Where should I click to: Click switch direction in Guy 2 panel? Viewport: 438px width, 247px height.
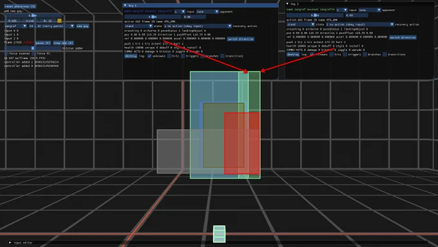[403, 37]
